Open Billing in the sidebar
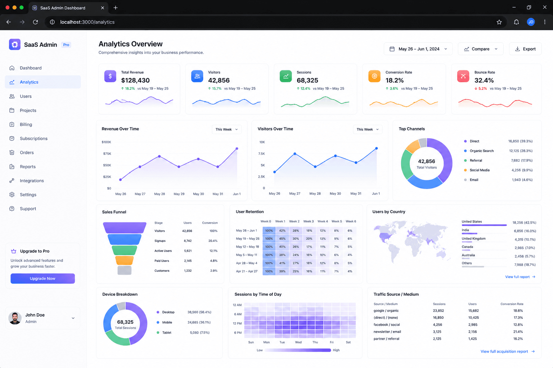This screenshot has height=368, width=553. tap(43, 124)
